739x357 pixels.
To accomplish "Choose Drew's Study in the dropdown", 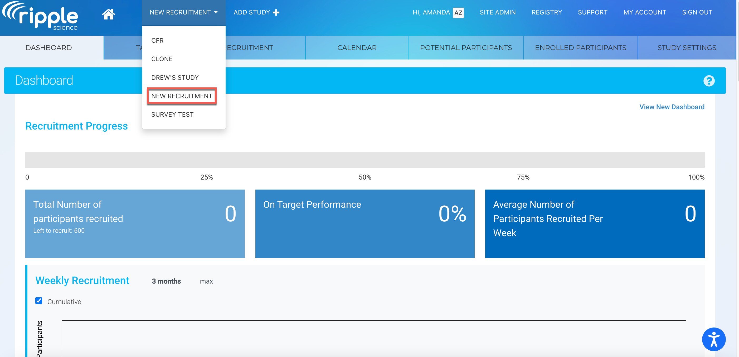I will pos(175,78).
